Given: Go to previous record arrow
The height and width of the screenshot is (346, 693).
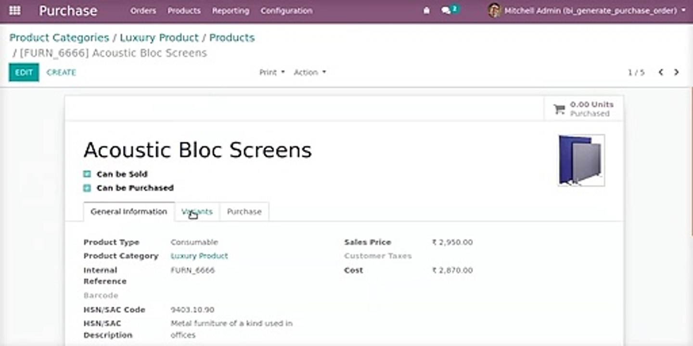Looking at the screenshot, I should [x=661, y=72].
